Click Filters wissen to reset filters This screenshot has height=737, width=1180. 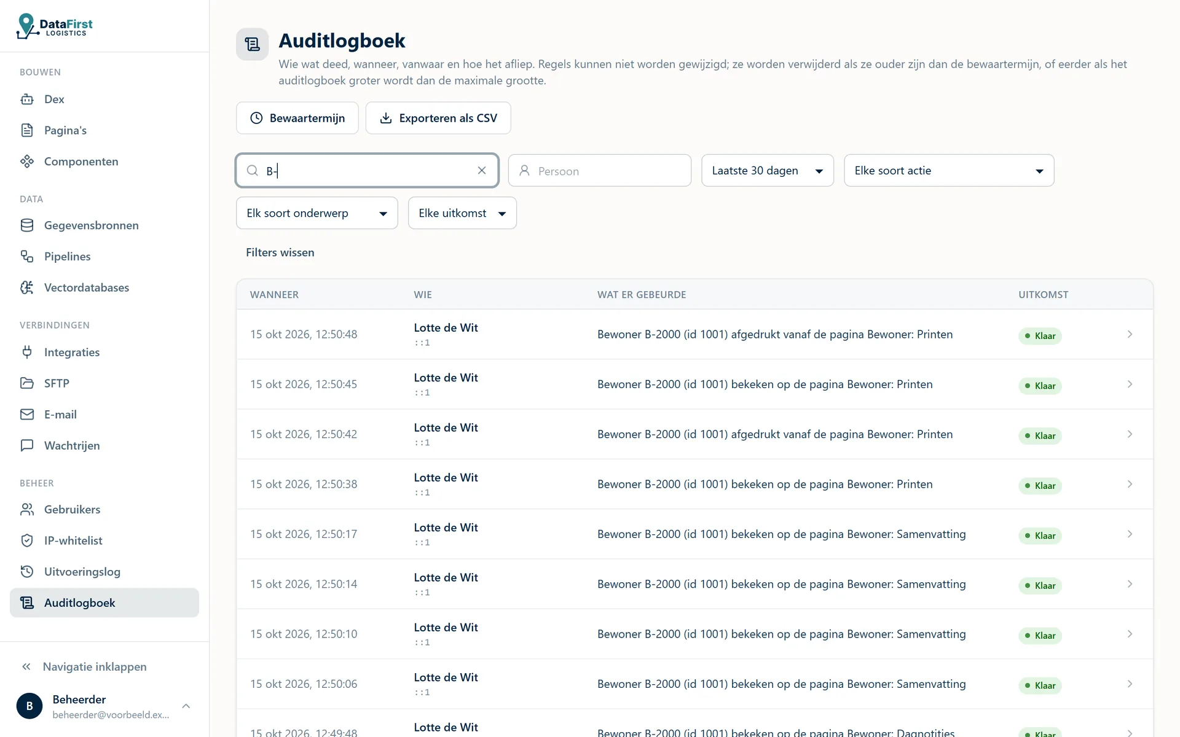point(280,252)
